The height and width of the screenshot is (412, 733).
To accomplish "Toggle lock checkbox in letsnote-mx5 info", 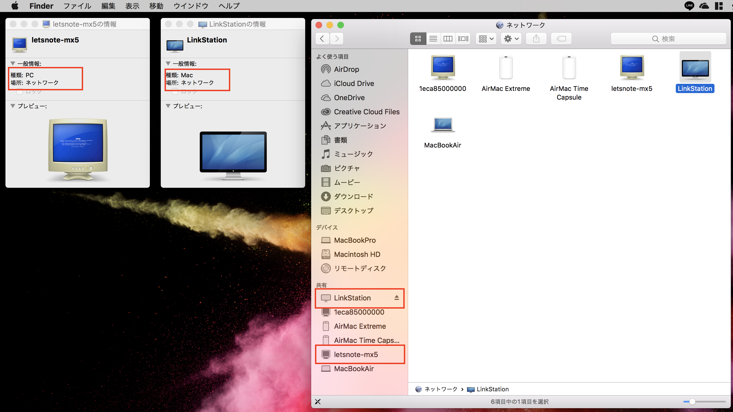I will 20,91.
